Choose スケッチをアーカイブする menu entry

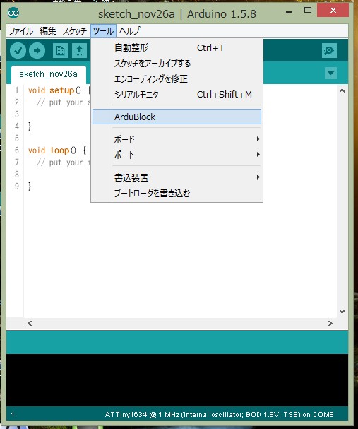pos(177,64)
